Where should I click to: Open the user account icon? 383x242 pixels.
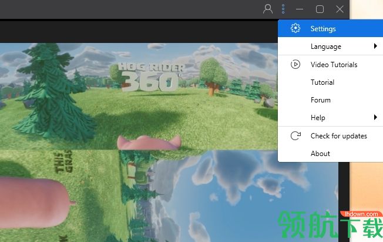pyautogui.click(x=268, y=9)
